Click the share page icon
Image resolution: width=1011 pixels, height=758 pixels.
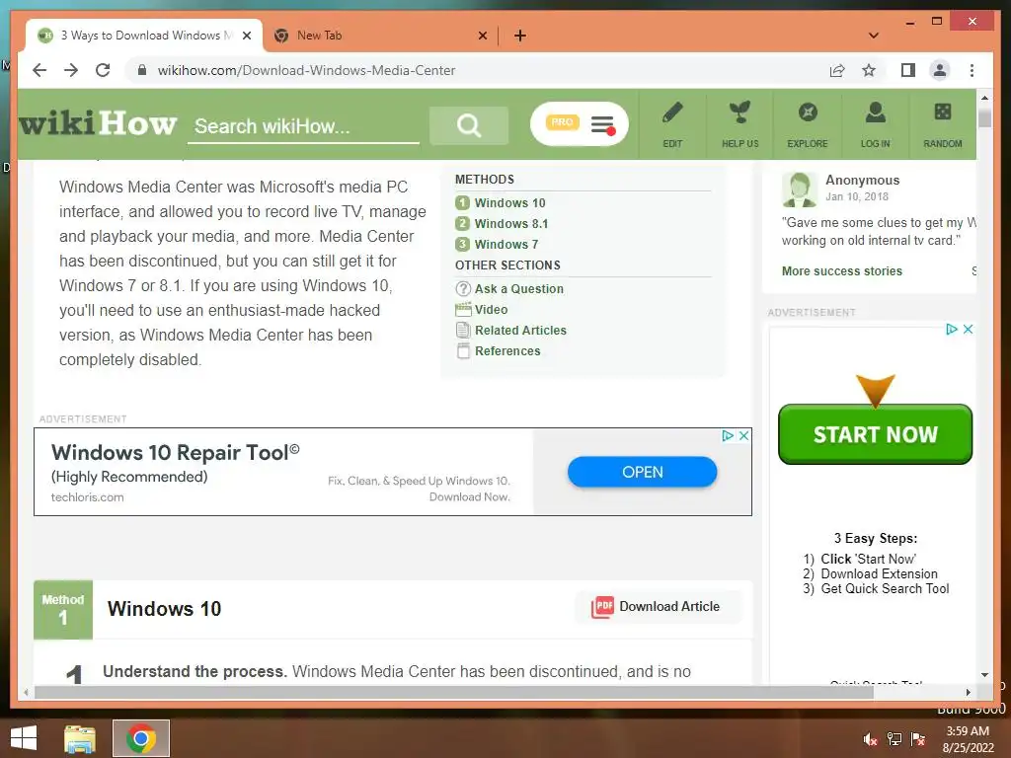point(837,70)
